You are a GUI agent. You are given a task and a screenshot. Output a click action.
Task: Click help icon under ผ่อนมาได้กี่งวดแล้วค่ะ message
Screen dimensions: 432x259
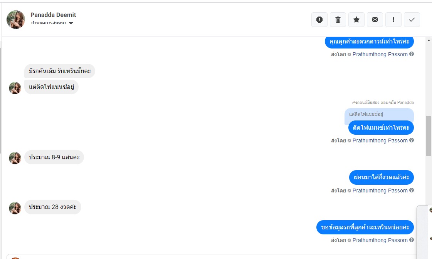click(412, 190)
